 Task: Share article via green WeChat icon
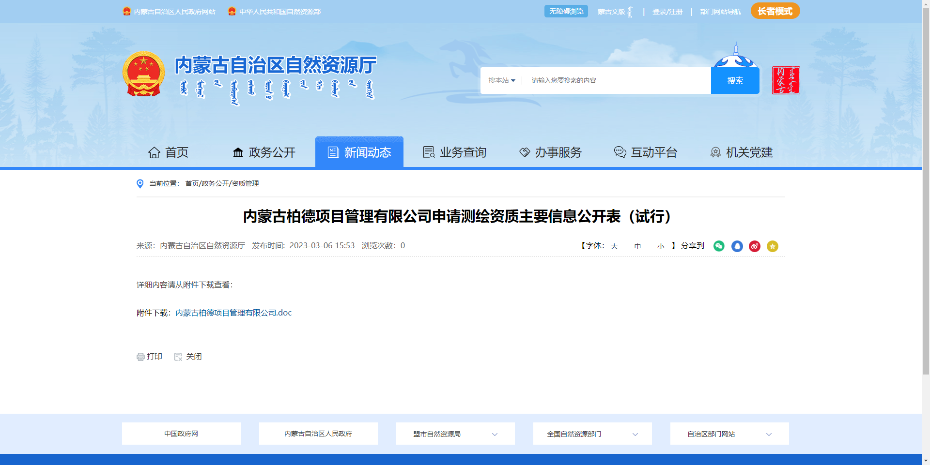[x=719, y=246]
